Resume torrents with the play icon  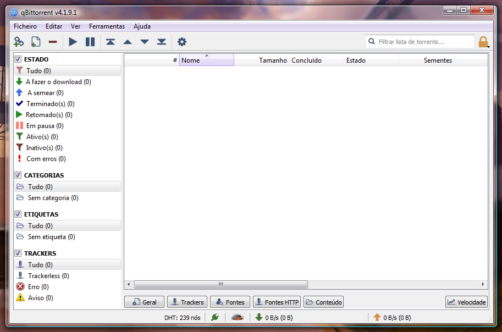(x=73, y=42)
